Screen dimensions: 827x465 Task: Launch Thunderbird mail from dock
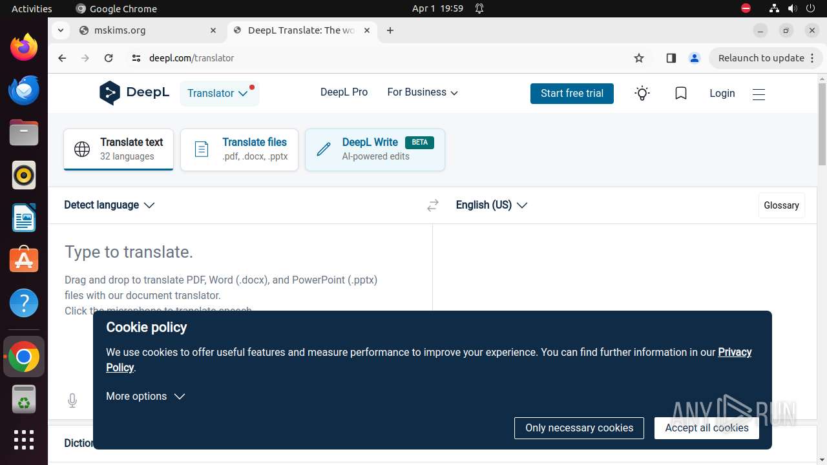tap(24, 90)
